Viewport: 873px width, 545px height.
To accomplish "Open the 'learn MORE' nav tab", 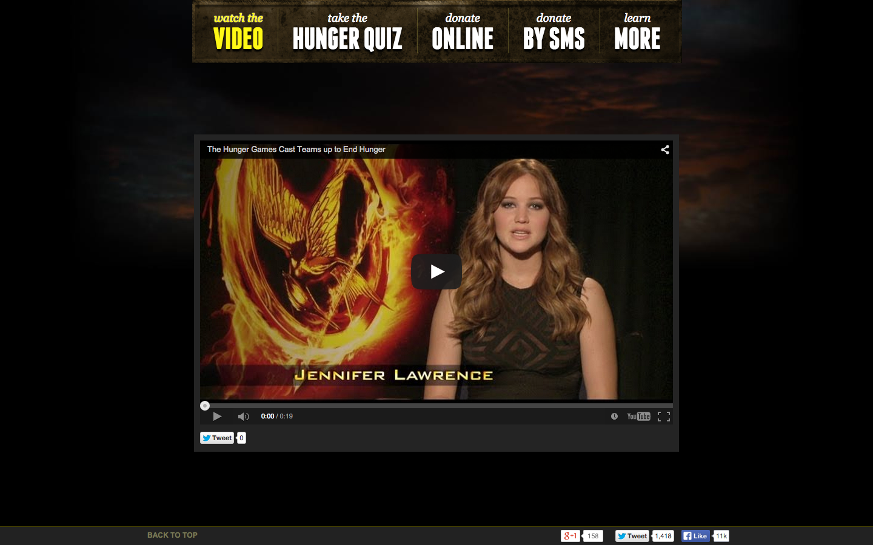I will click(637, 31).
